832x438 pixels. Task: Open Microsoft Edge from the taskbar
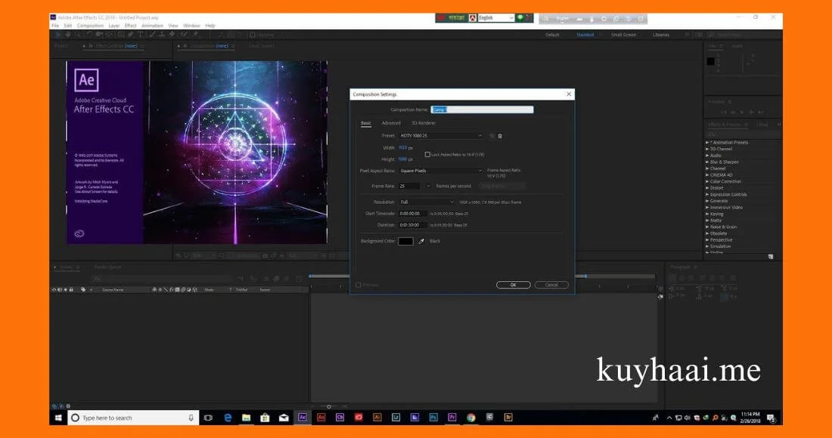[228, 418]
